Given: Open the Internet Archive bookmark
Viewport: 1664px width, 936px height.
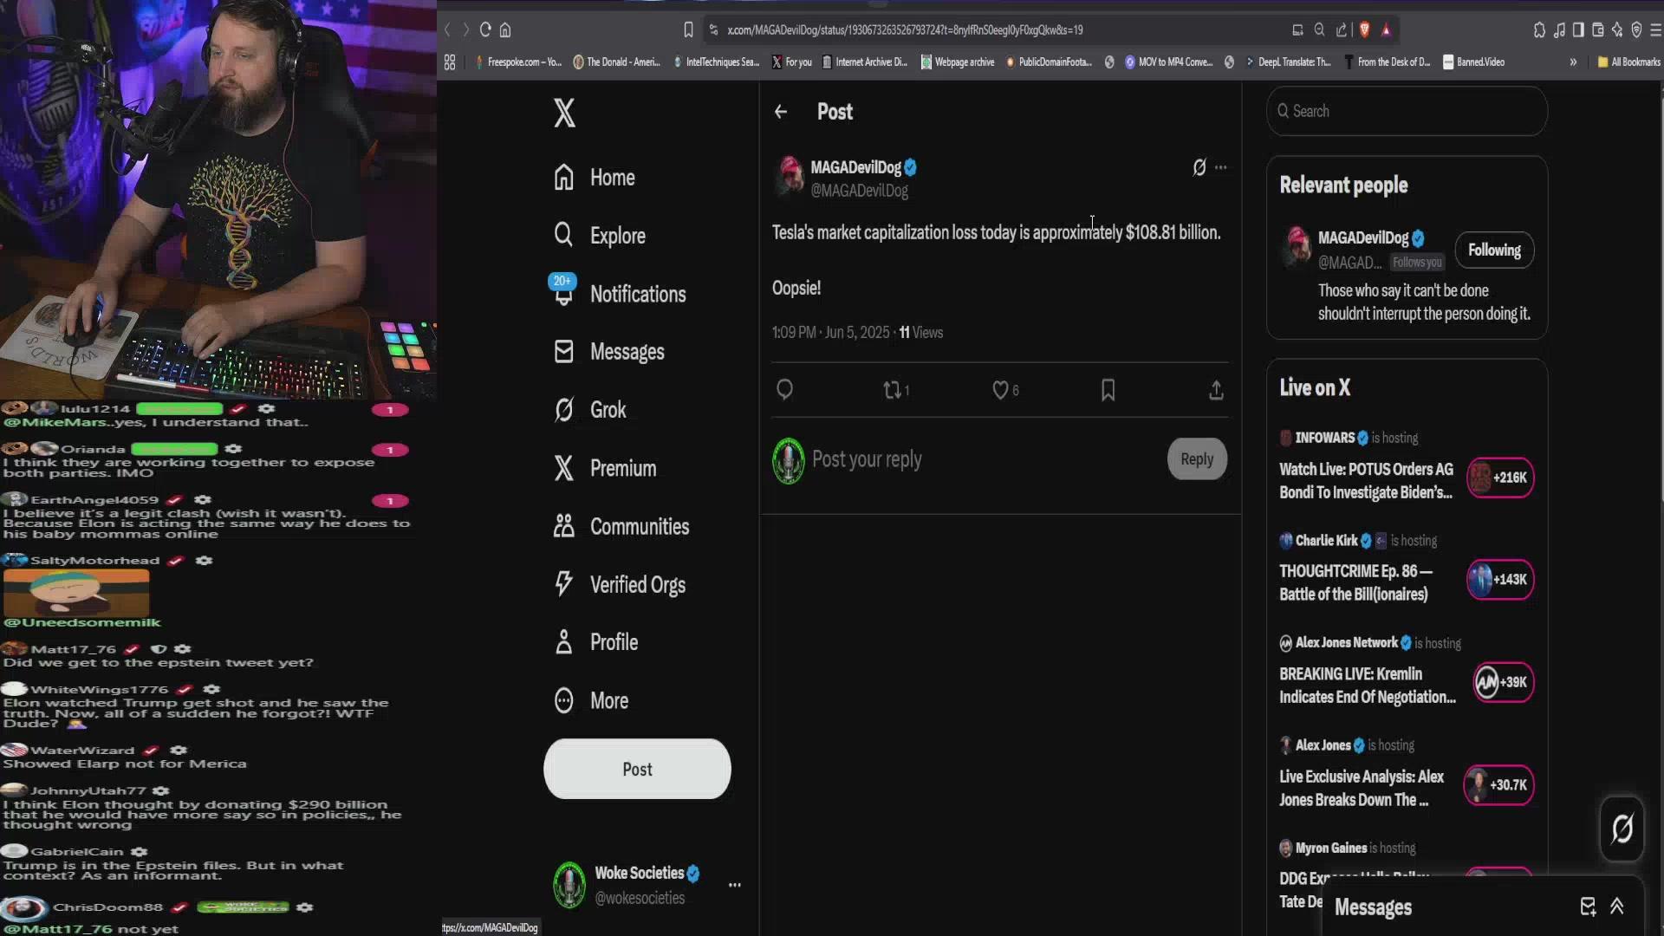Looking at the screenshot, I should click(864, 62).
